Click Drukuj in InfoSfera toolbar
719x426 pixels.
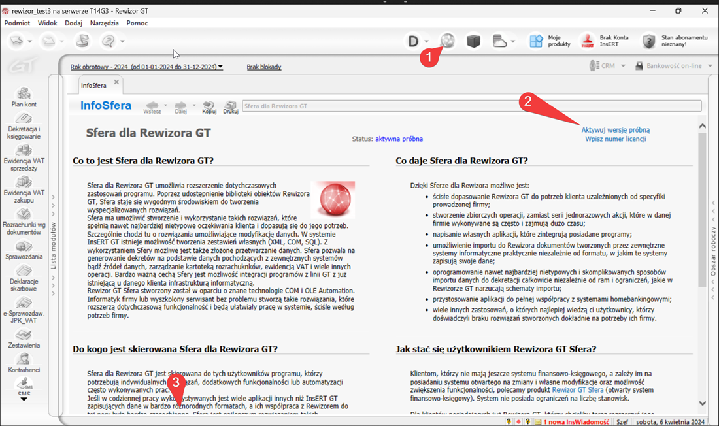pos(231,107)
